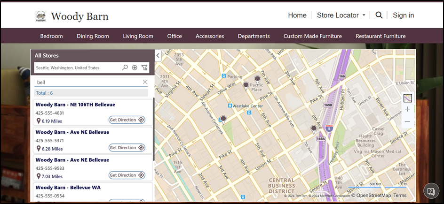Image resolution: width=444 pixels, height=204 pixels.
Task: Open the Bedroom menu
Action: click(x=51, y=36)
